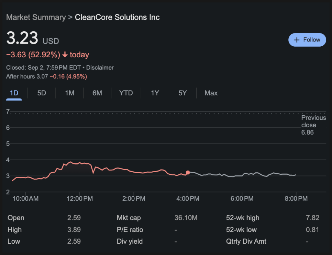332x255 pixels.
Task: Click the CleanCore Solutions Inc title
Action: tap(117, 18)
